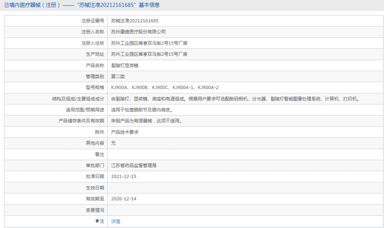
Task: Click the 产品名称 label
Action: pos(95,65)
